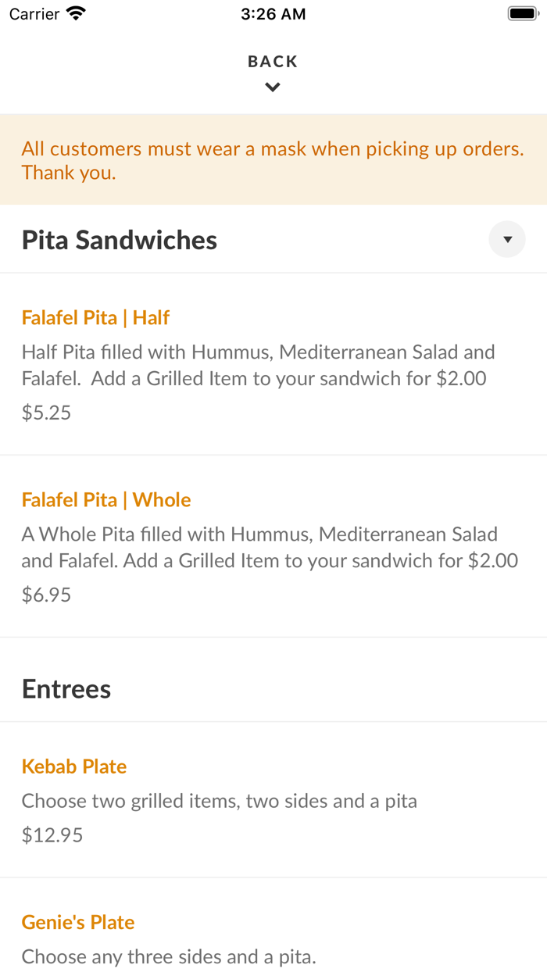Tap the mask policy notice banner
Screen dimensions: 547x972
tap(273, 159)
